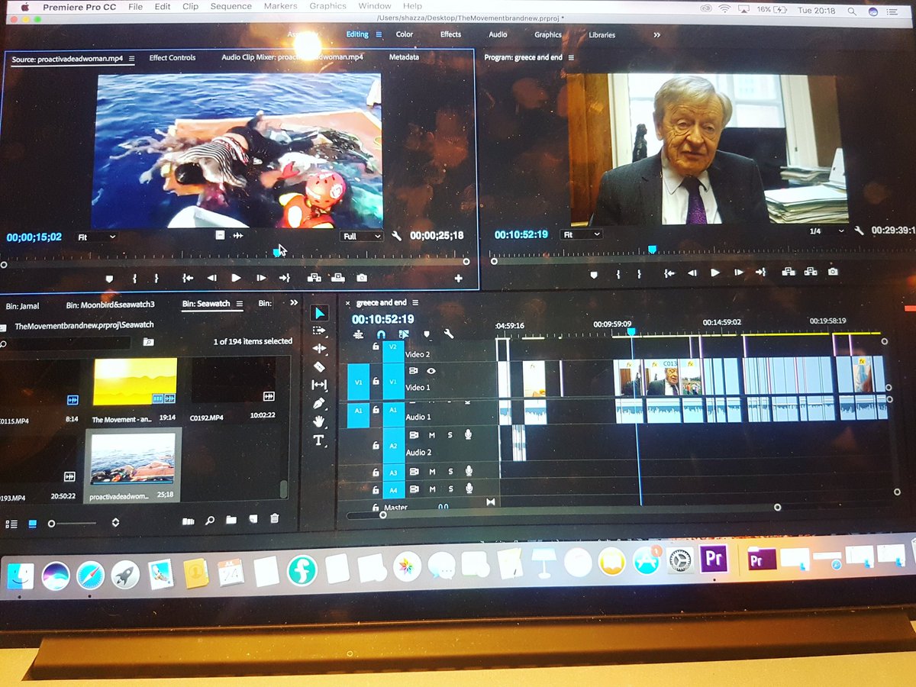Image resolution: width=916 pixels, height=687 pixels.
Task: Open the Markers menu
Action: click(280, 6)
